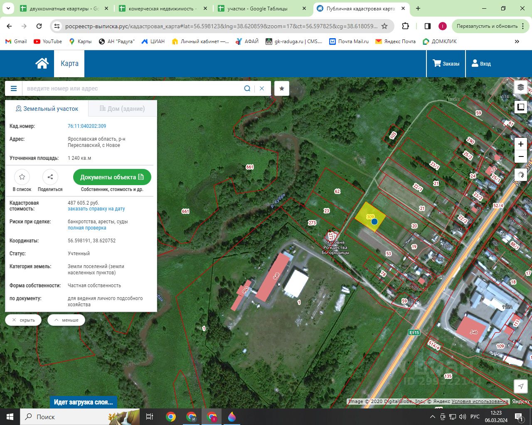Open the hamburger menu beside search
Image resolution: width=532 pixels, height=425 pixels.
click(x=14, y=88)
